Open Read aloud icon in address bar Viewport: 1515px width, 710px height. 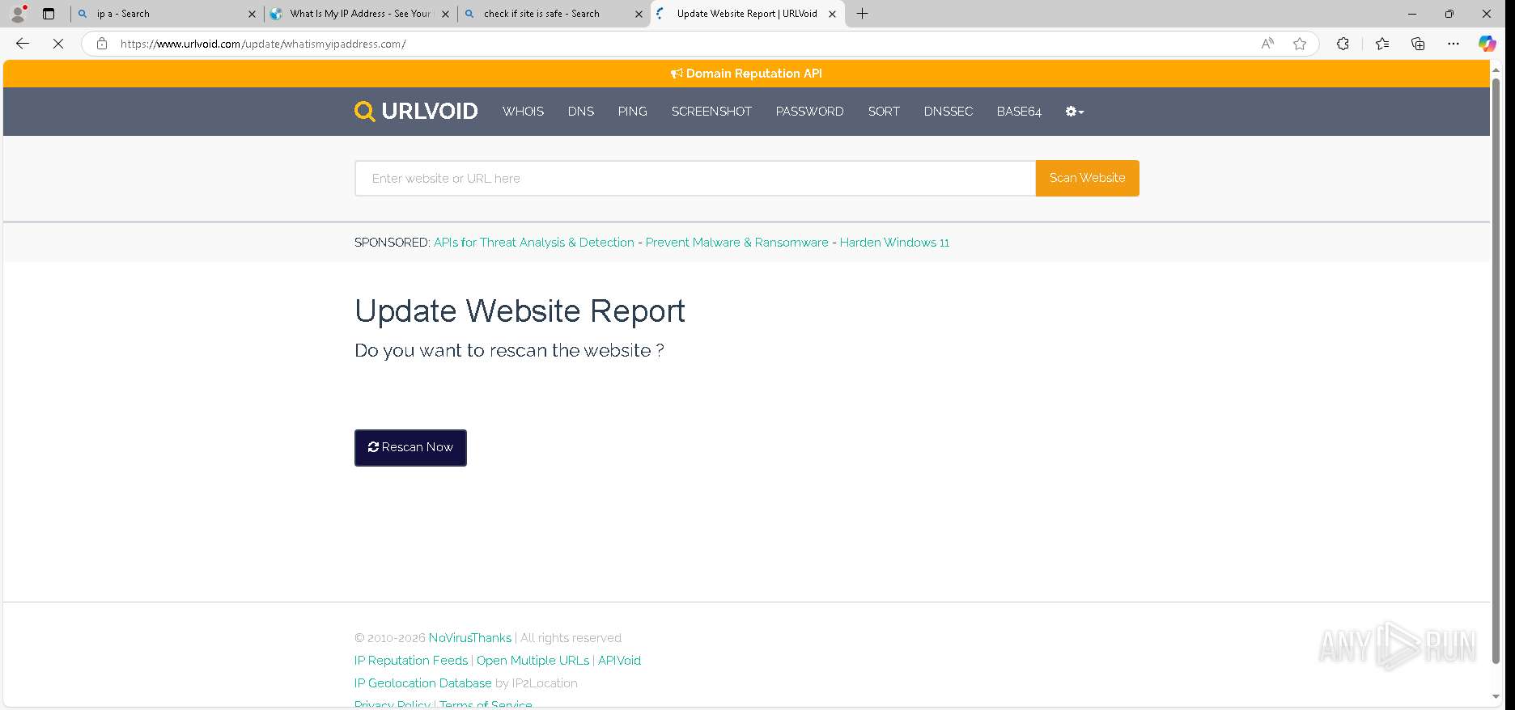1267,44
